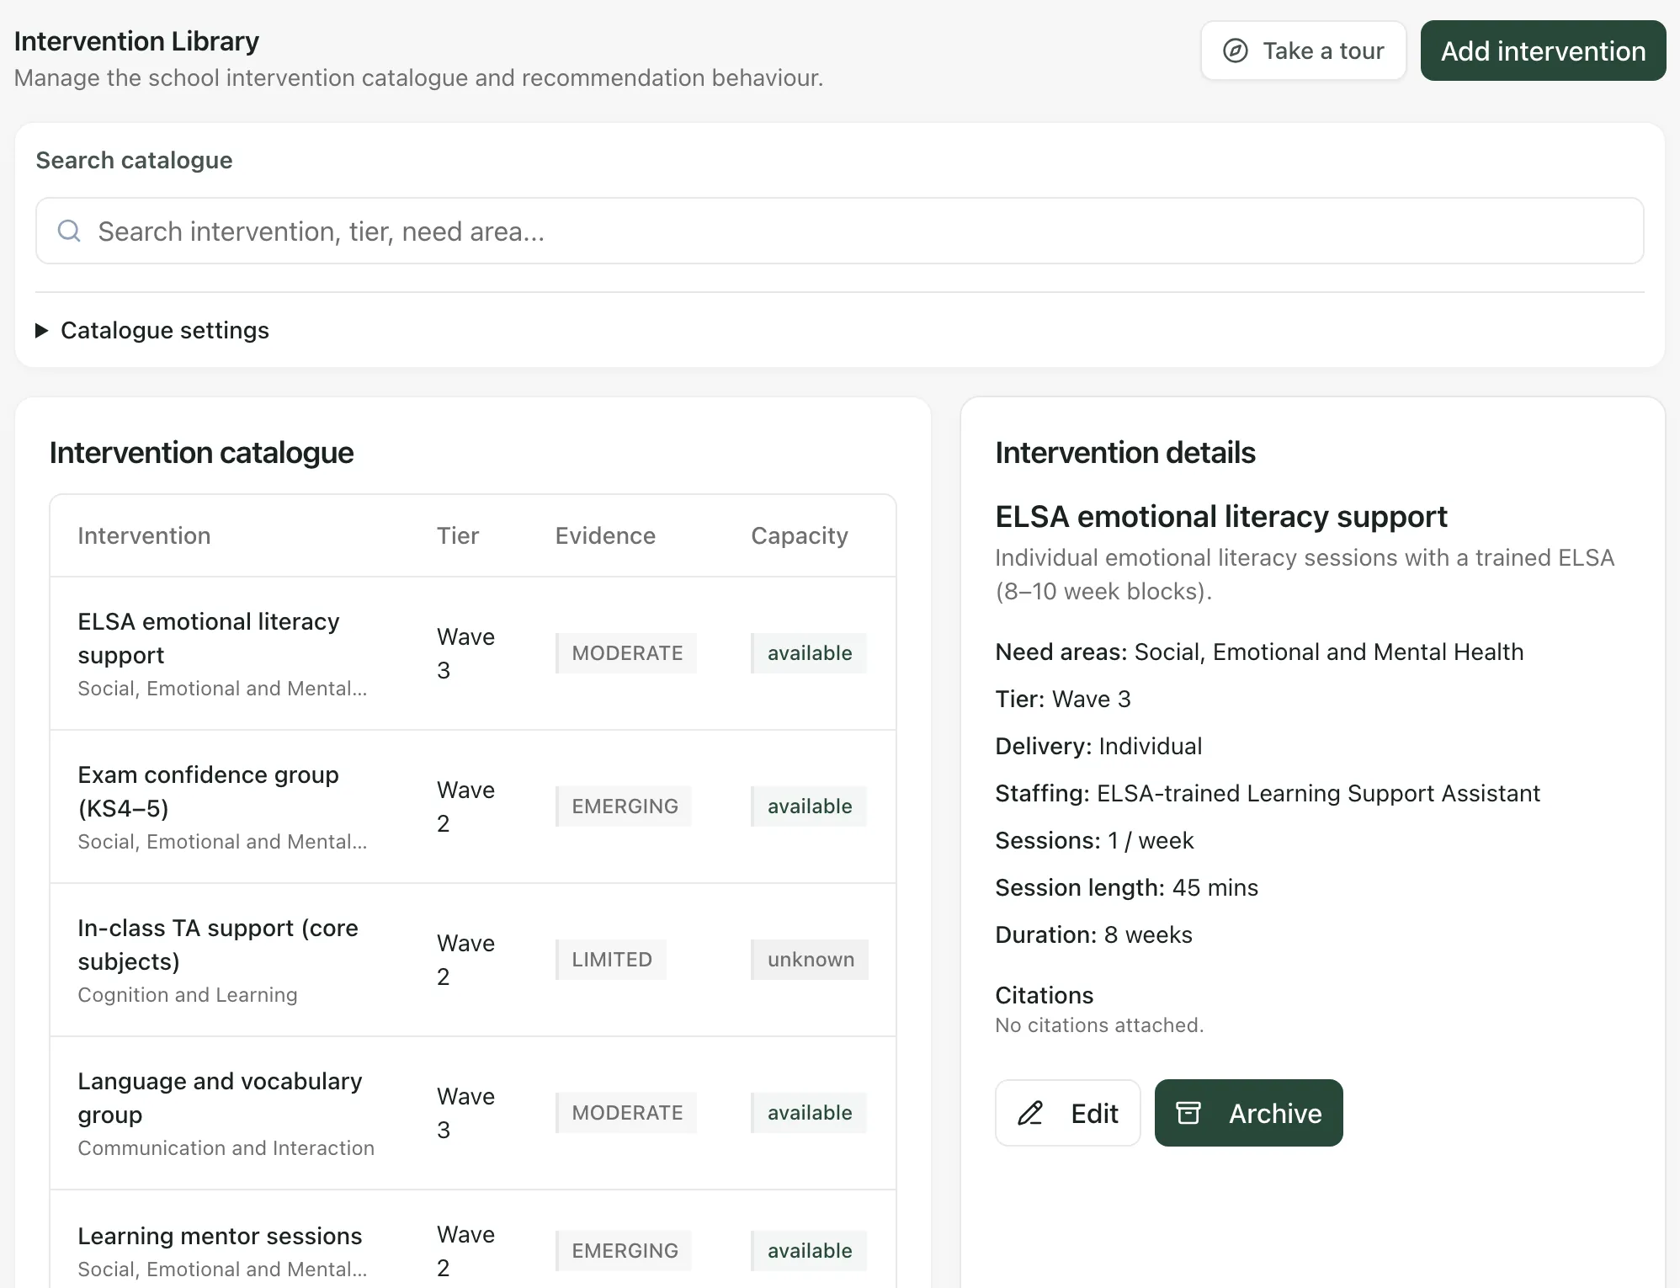1680x1288 pixels.
Task: Click the Intervention Library page title
Action: coord(136,41)
